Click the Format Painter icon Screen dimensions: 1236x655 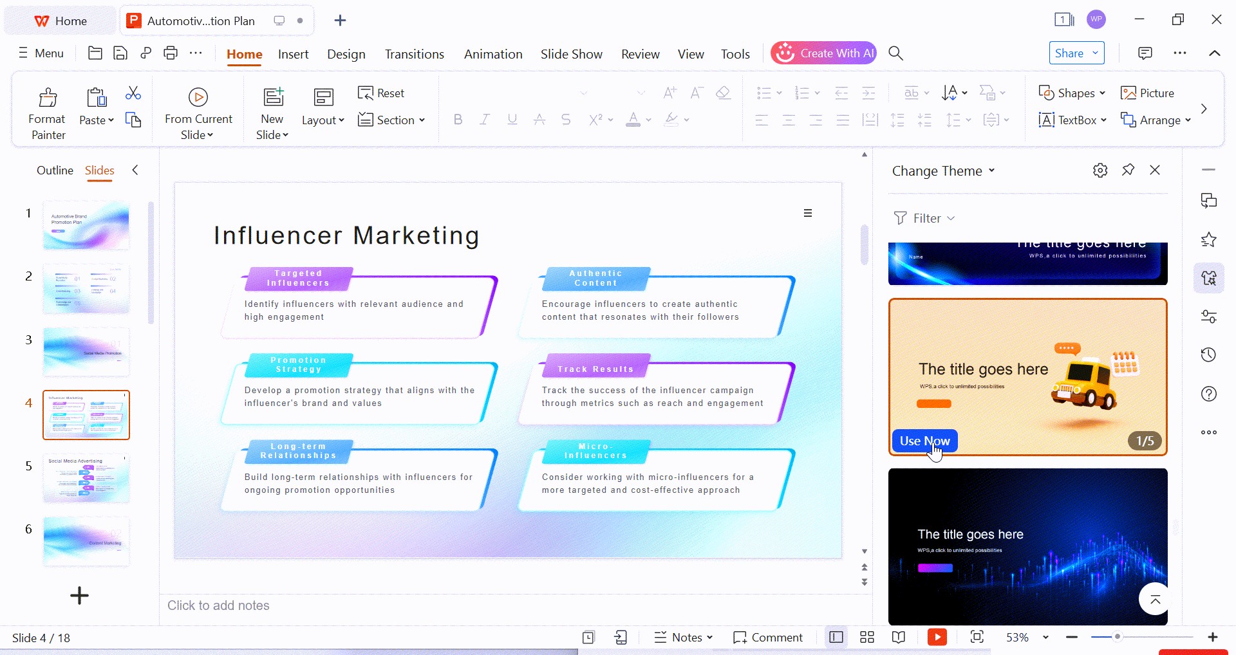(47, 98)
